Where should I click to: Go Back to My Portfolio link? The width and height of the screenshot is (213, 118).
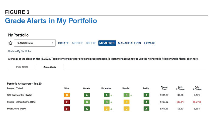(x=19, y=51)
